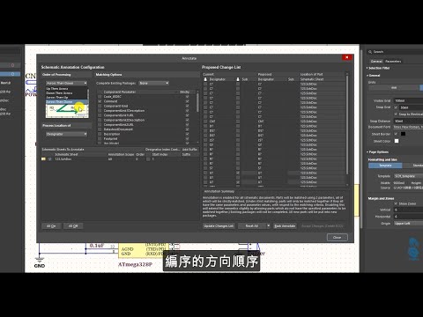
Task: Toggle the Description parameter checkbox
Action: click(100, 134)
